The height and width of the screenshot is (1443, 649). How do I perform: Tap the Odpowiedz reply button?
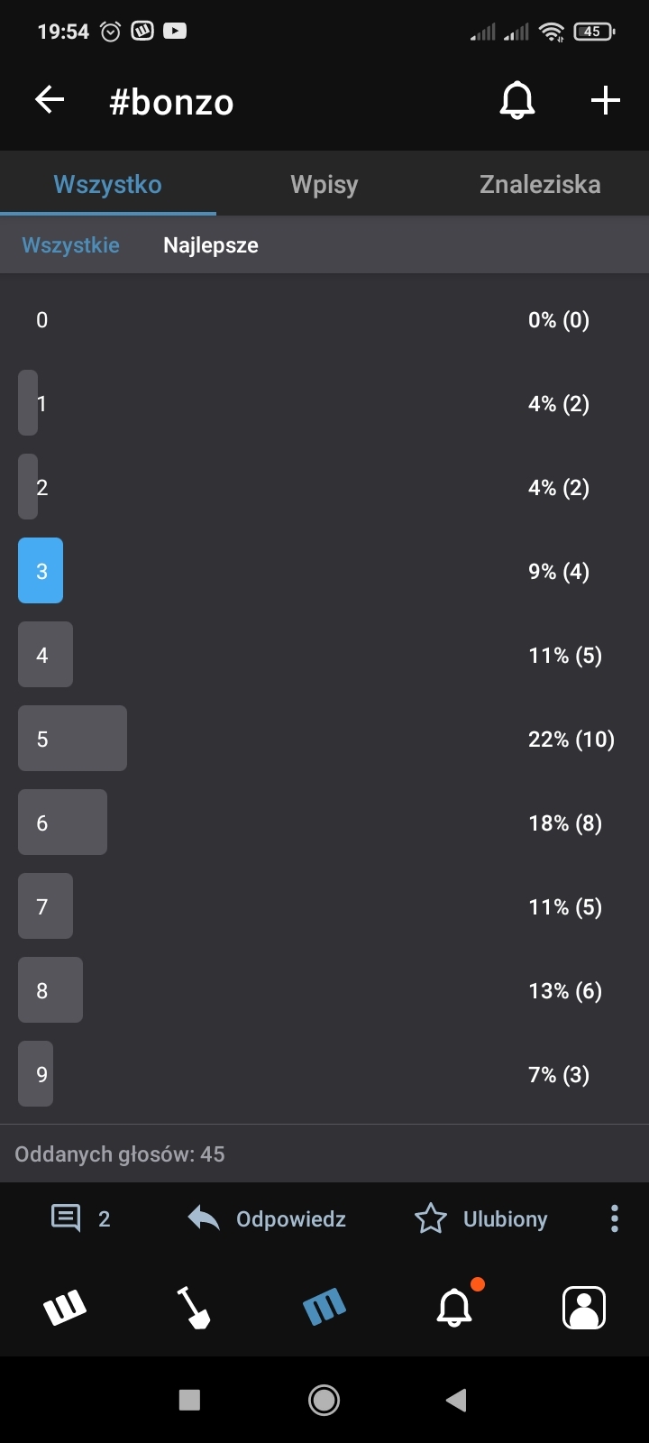coord(268,1218)
